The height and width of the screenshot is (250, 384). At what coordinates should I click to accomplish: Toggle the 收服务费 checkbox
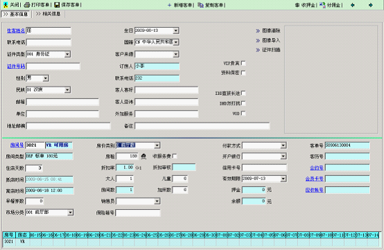pos(175,156)
